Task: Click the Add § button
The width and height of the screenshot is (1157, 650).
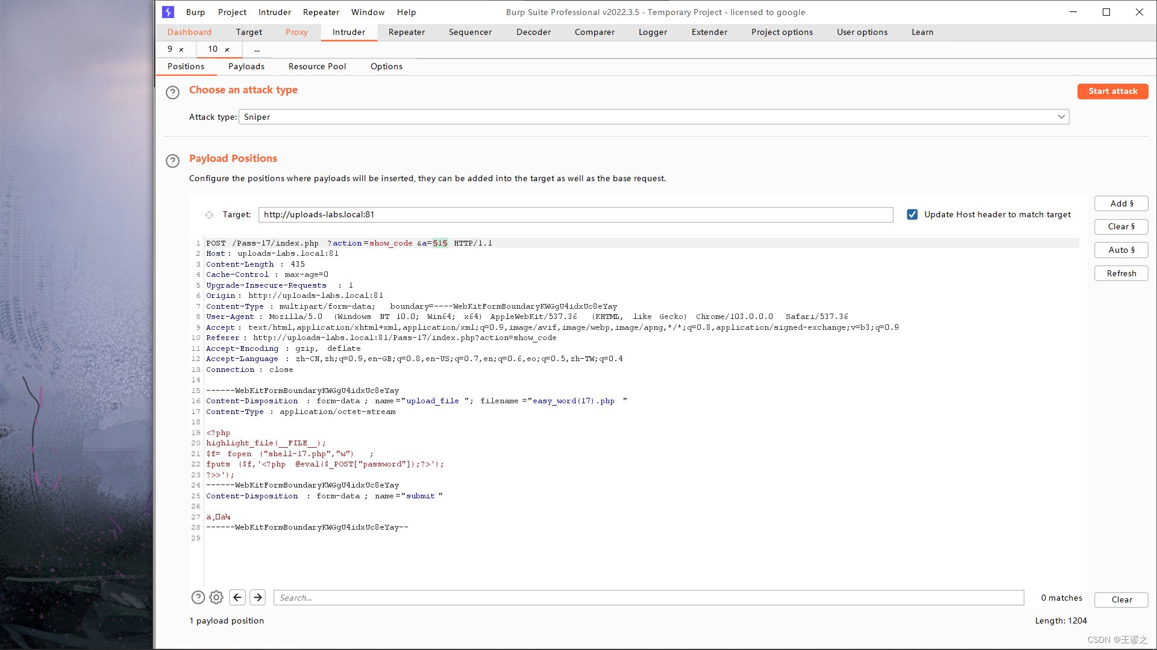Action: tap(1121, 203)
